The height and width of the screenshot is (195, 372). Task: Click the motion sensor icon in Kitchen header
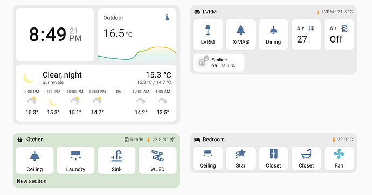pyautogui.click(x=173, y=140)
